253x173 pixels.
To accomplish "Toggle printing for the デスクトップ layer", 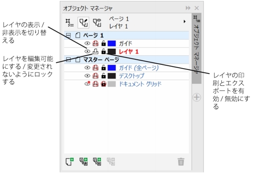I will pos(96,76).
